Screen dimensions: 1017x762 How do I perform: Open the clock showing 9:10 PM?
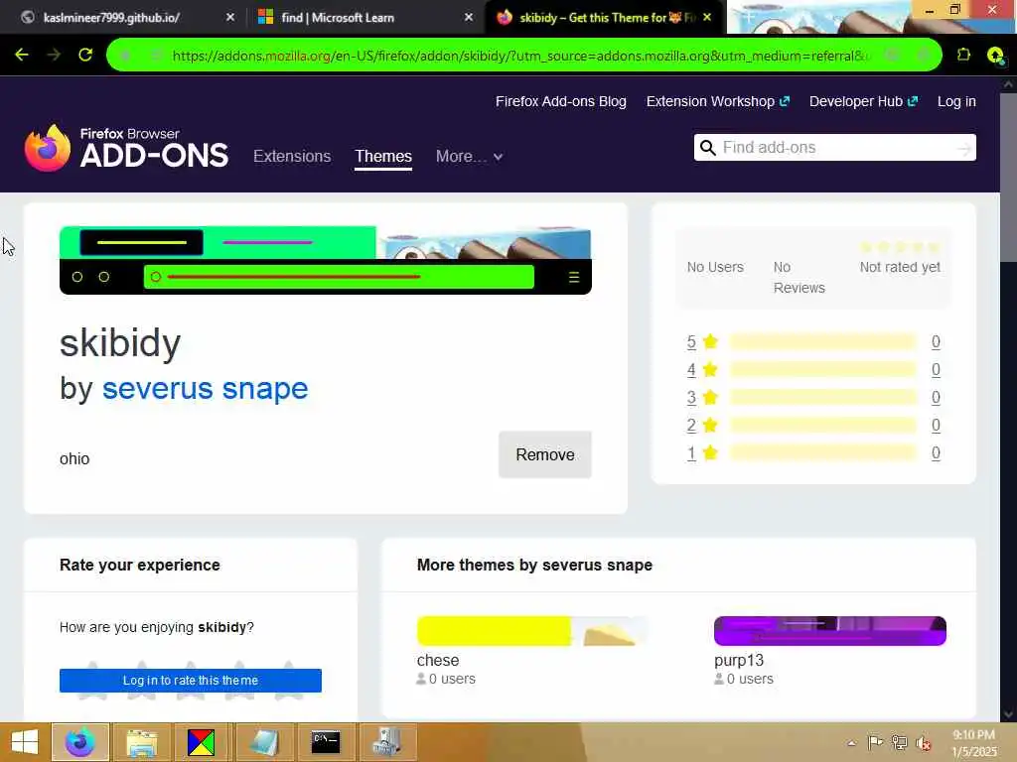point(974,743)
